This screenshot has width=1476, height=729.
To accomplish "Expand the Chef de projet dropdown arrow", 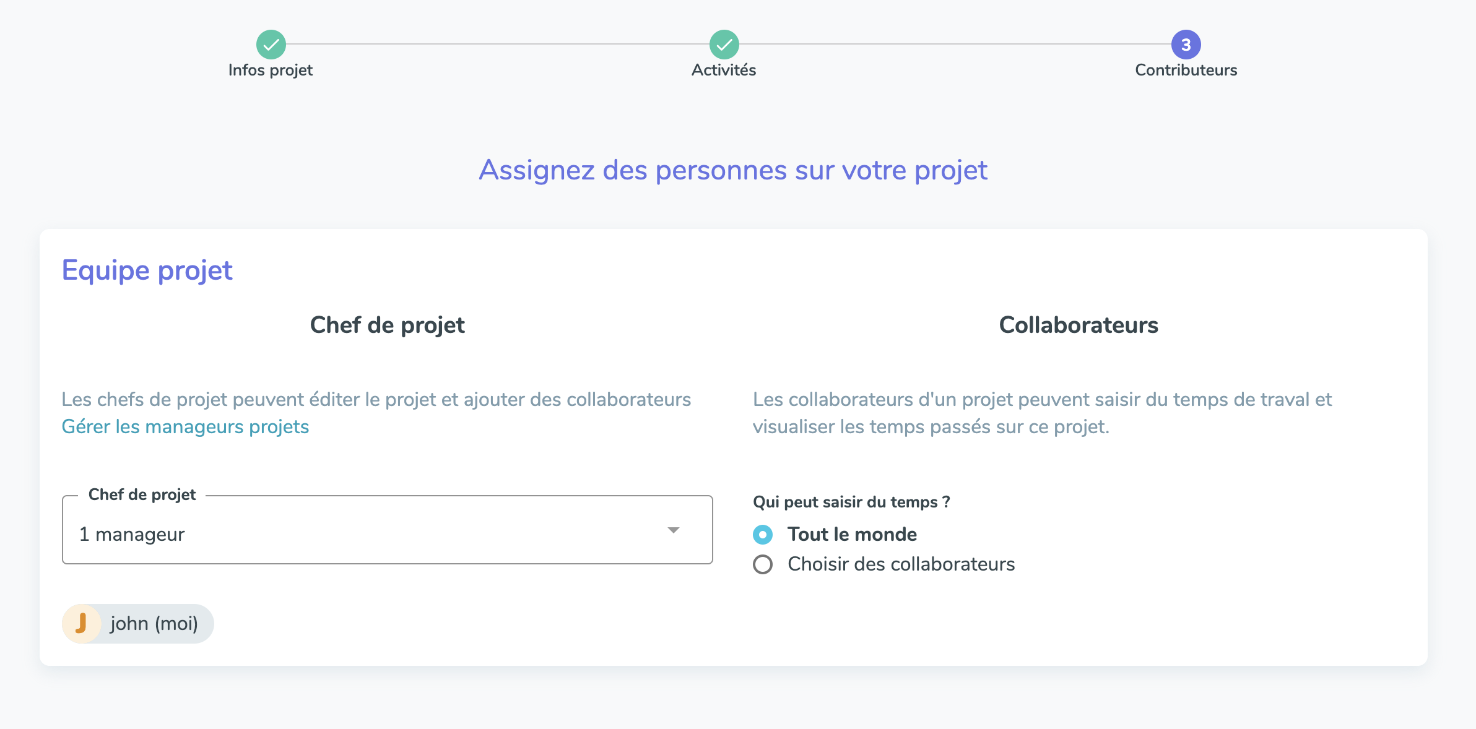I will (x=674, y=530).
